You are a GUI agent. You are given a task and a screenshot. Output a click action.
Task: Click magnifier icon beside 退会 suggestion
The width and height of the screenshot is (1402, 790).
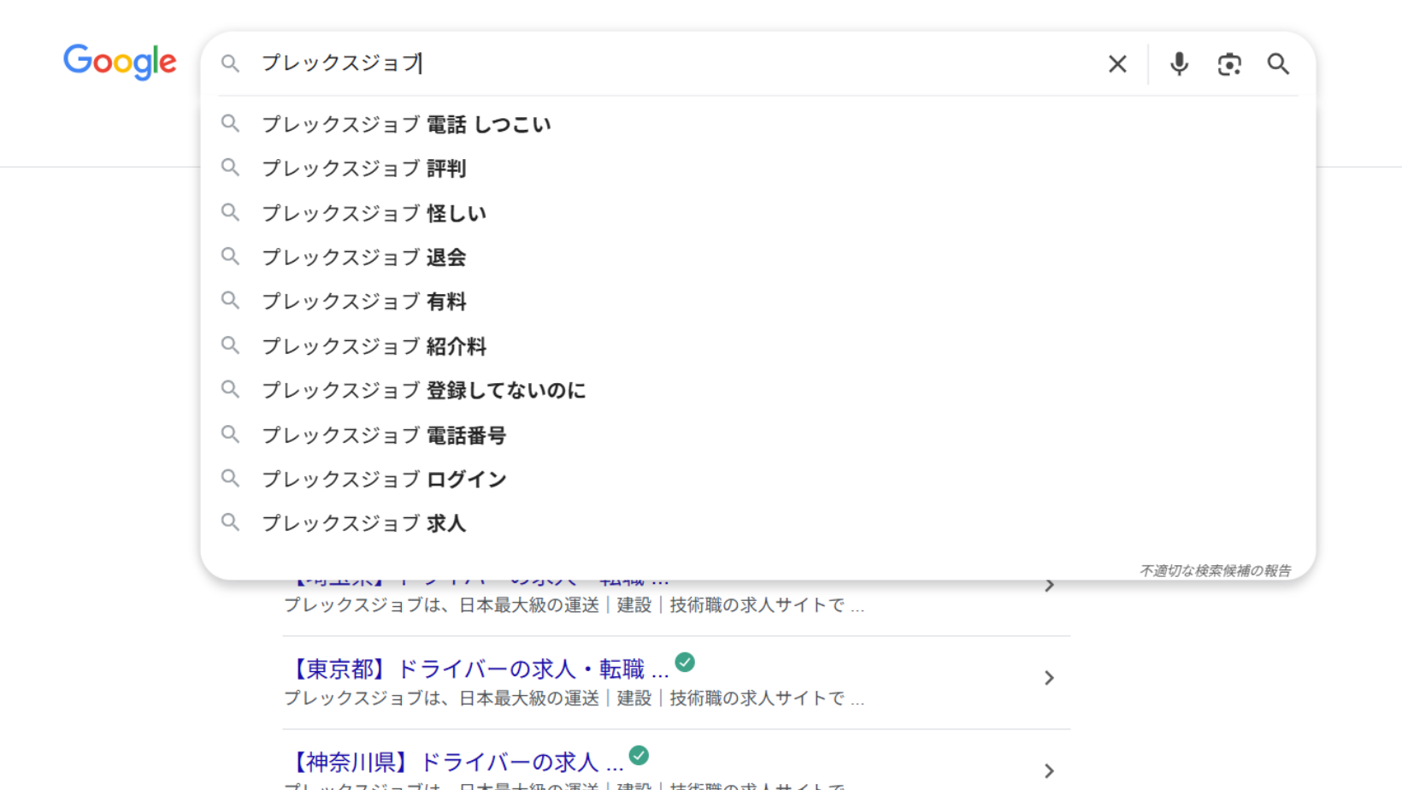(x=230, y=256)
